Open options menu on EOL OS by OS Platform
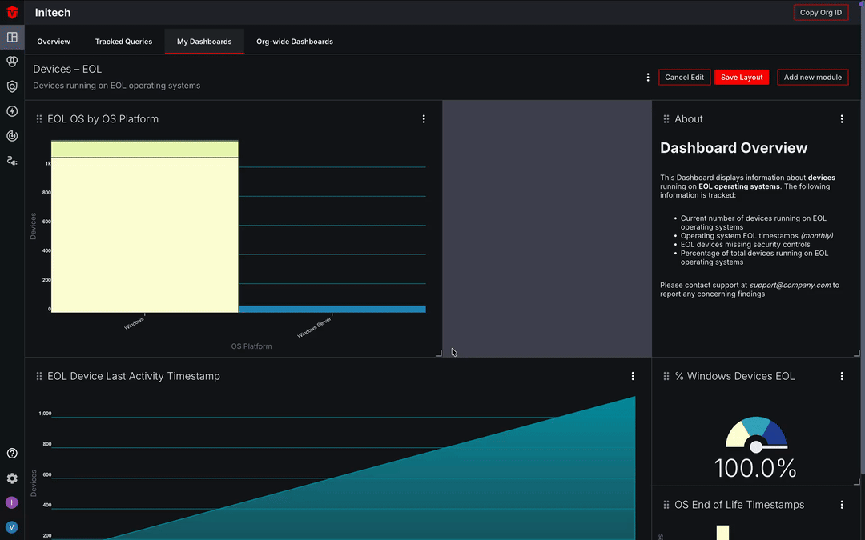Screen dimensions: 865x540 [x=424, y=118]
